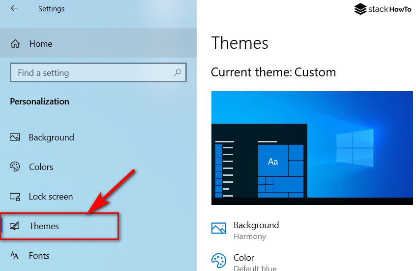The height and width of the screenshot is (271, 416).
Task: Click the Aa tile in theme preview
Action: [273, 160]
